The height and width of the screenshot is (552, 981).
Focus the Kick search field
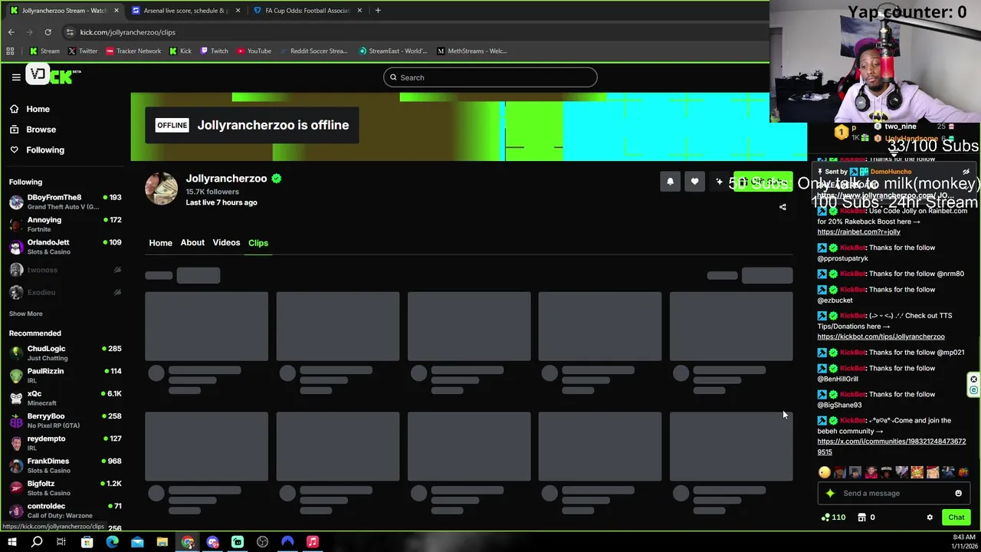point(490,77)
